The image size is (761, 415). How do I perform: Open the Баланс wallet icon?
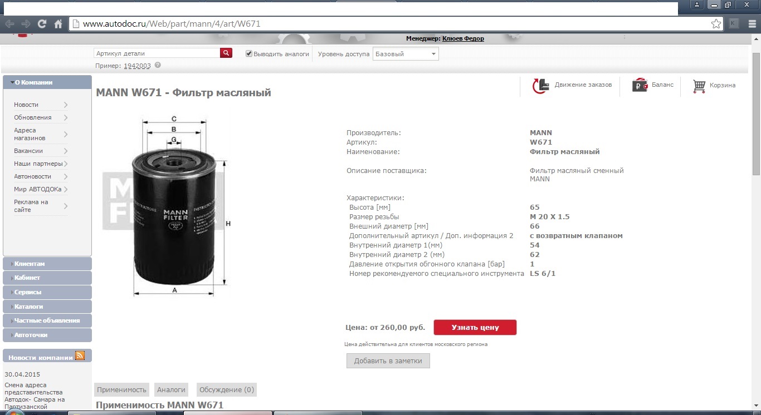tap(641, 85)
